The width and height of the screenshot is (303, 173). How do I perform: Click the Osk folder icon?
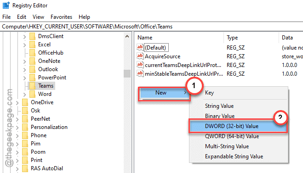(25, 111)
